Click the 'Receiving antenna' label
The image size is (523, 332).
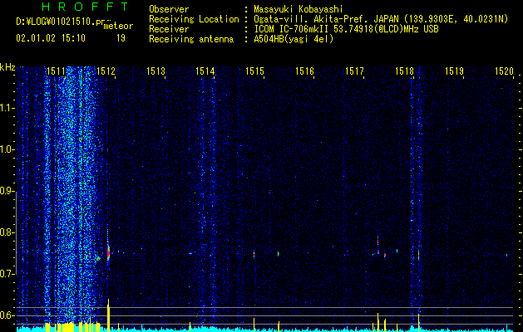[191, 39]
